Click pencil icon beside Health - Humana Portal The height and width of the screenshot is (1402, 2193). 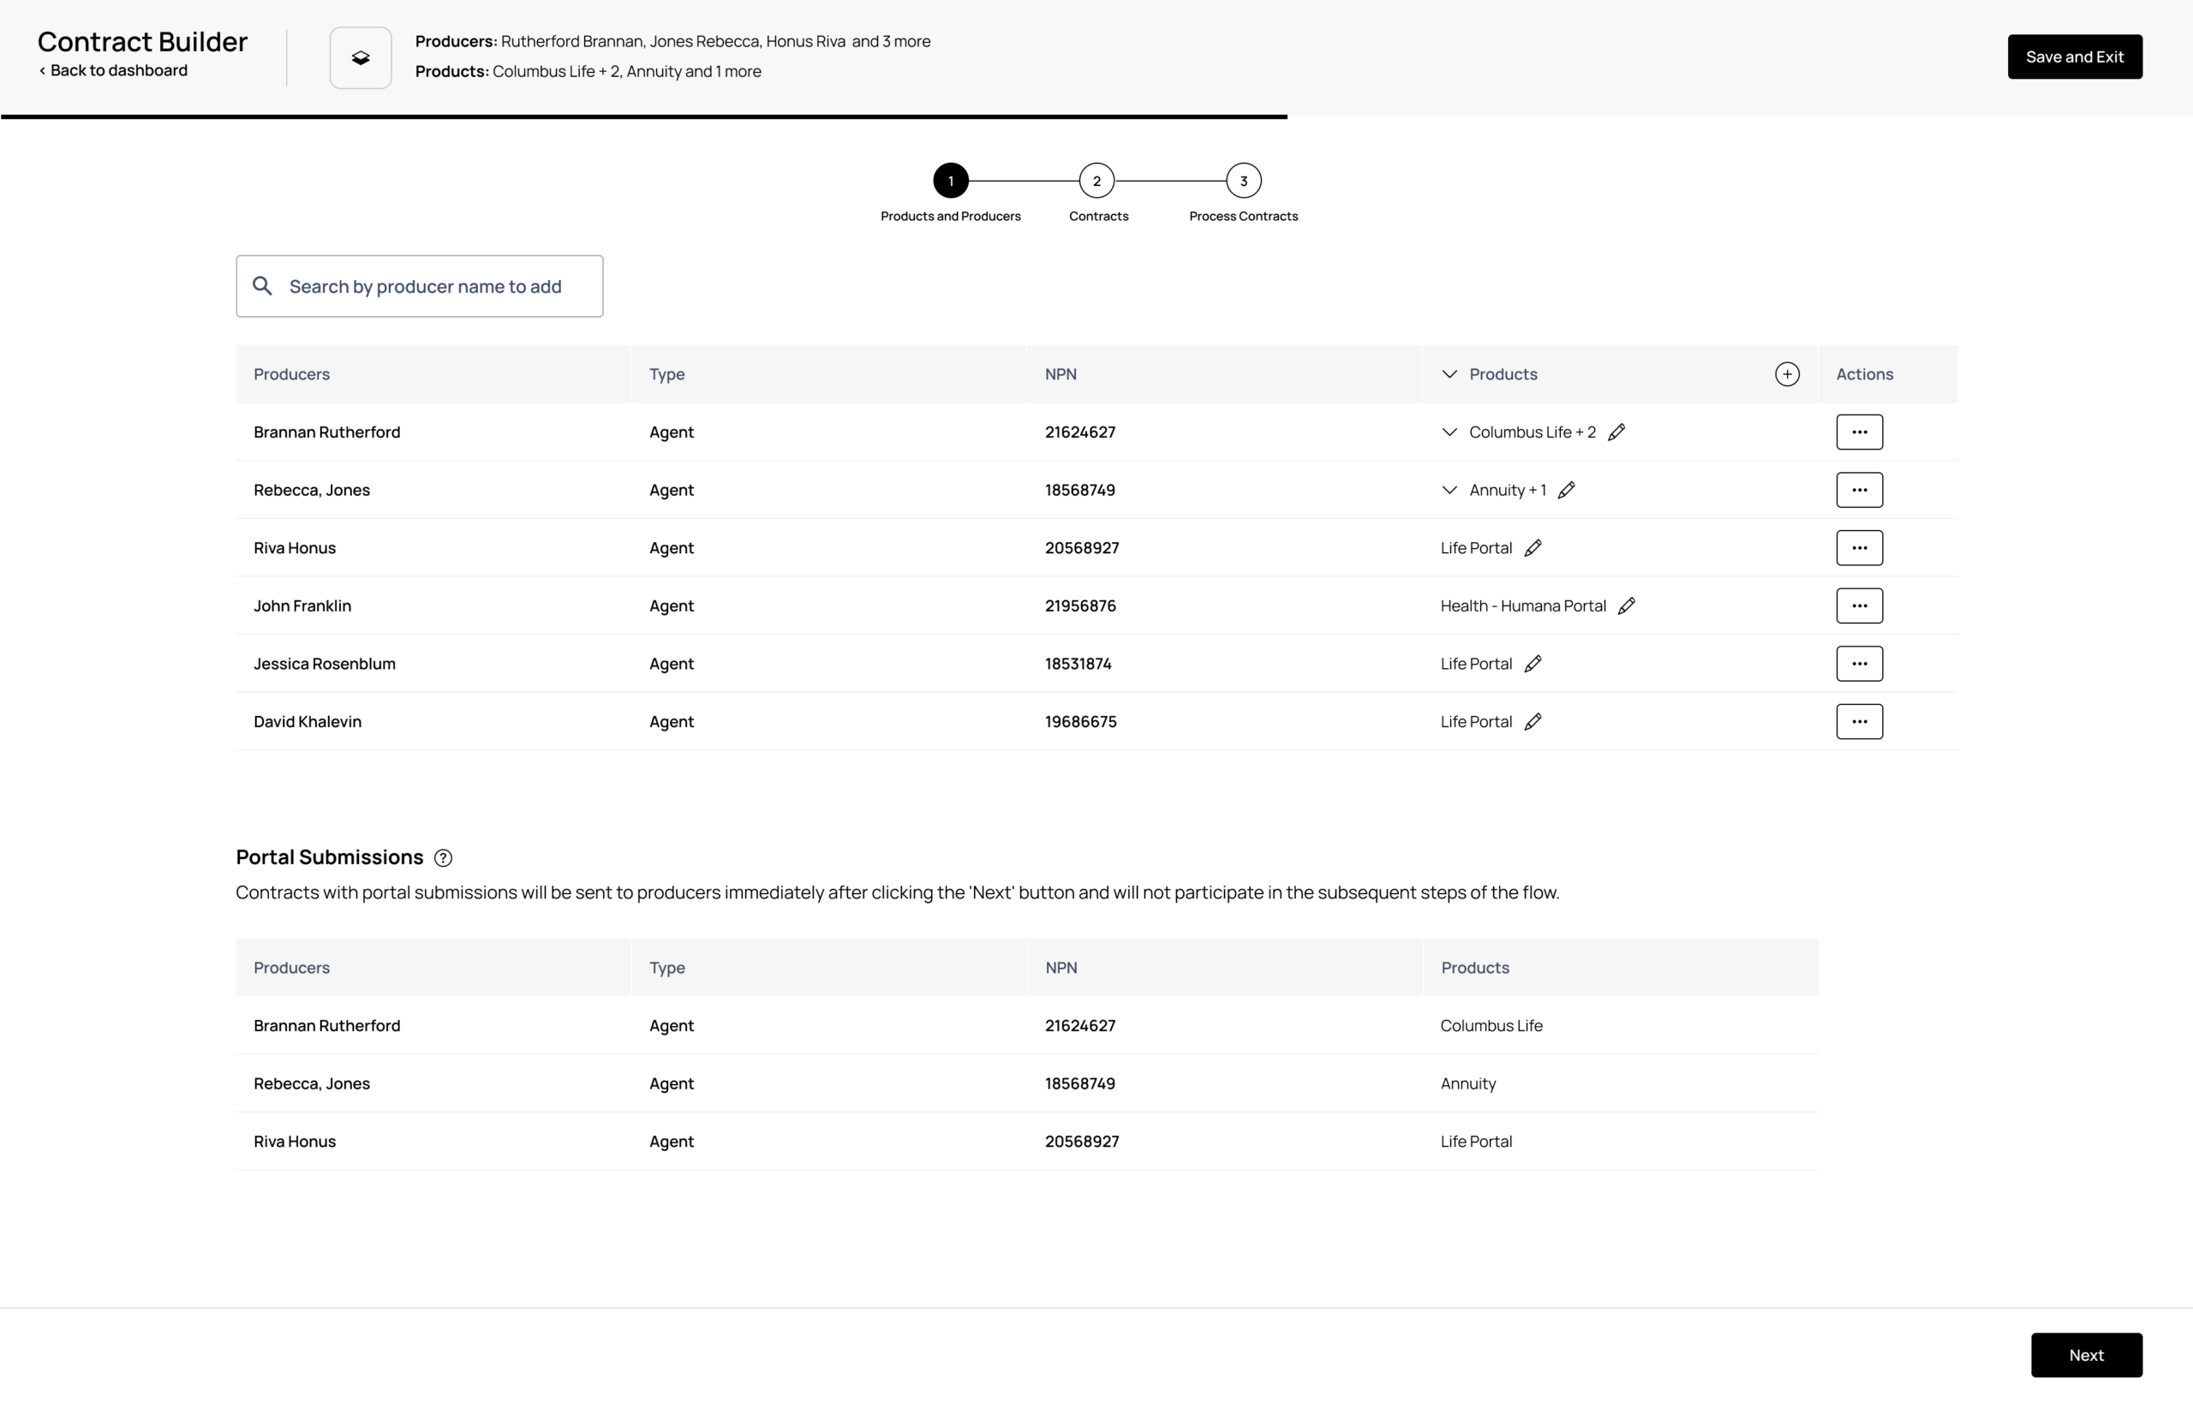pos(1627,606)
